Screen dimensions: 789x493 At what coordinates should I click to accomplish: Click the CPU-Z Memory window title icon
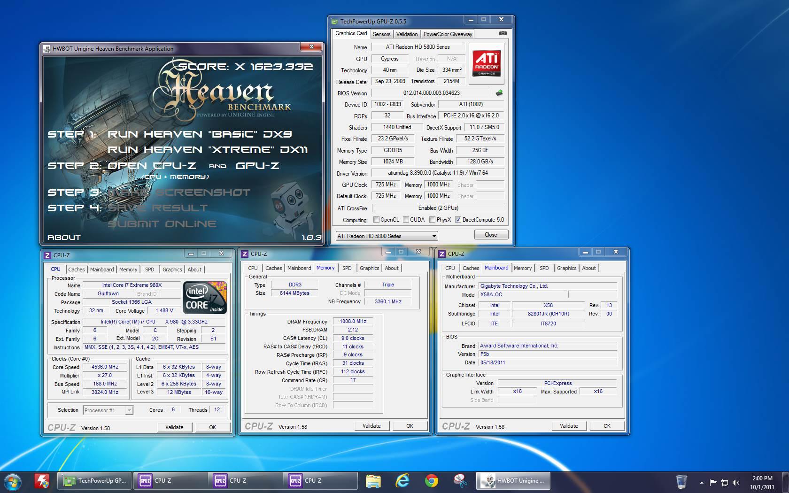[x=245, y=254]
